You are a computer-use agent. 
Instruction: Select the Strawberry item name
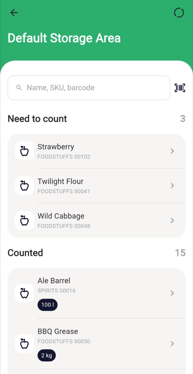(x=56, y=147)
